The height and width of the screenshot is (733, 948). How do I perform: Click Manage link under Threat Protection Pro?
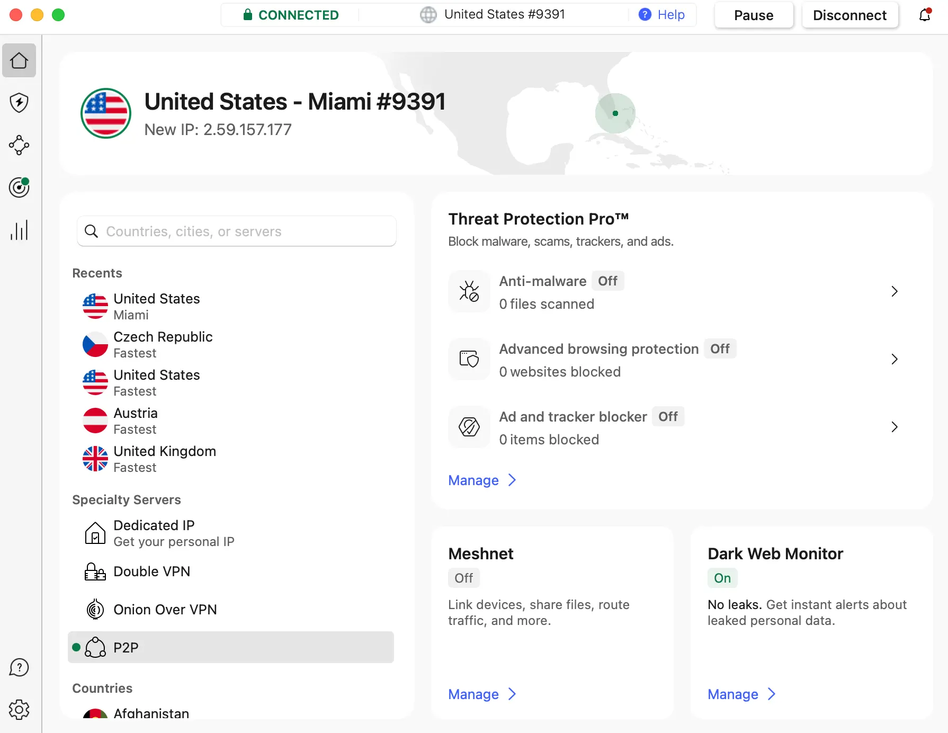pos(473,480)
